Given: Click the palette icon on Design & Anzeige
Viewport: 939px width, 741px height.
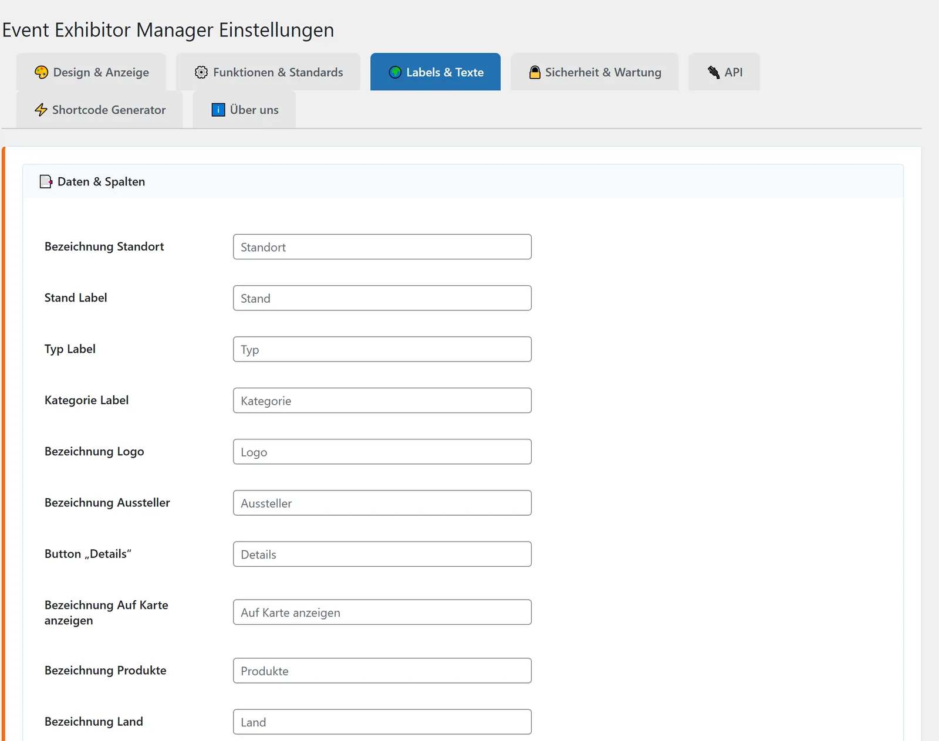Looking at the screenshot, I should (x=41, y=72).
